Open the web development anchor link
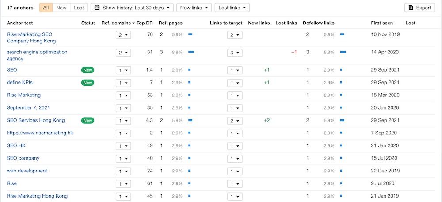442x202 pixels. pos(27,171)
